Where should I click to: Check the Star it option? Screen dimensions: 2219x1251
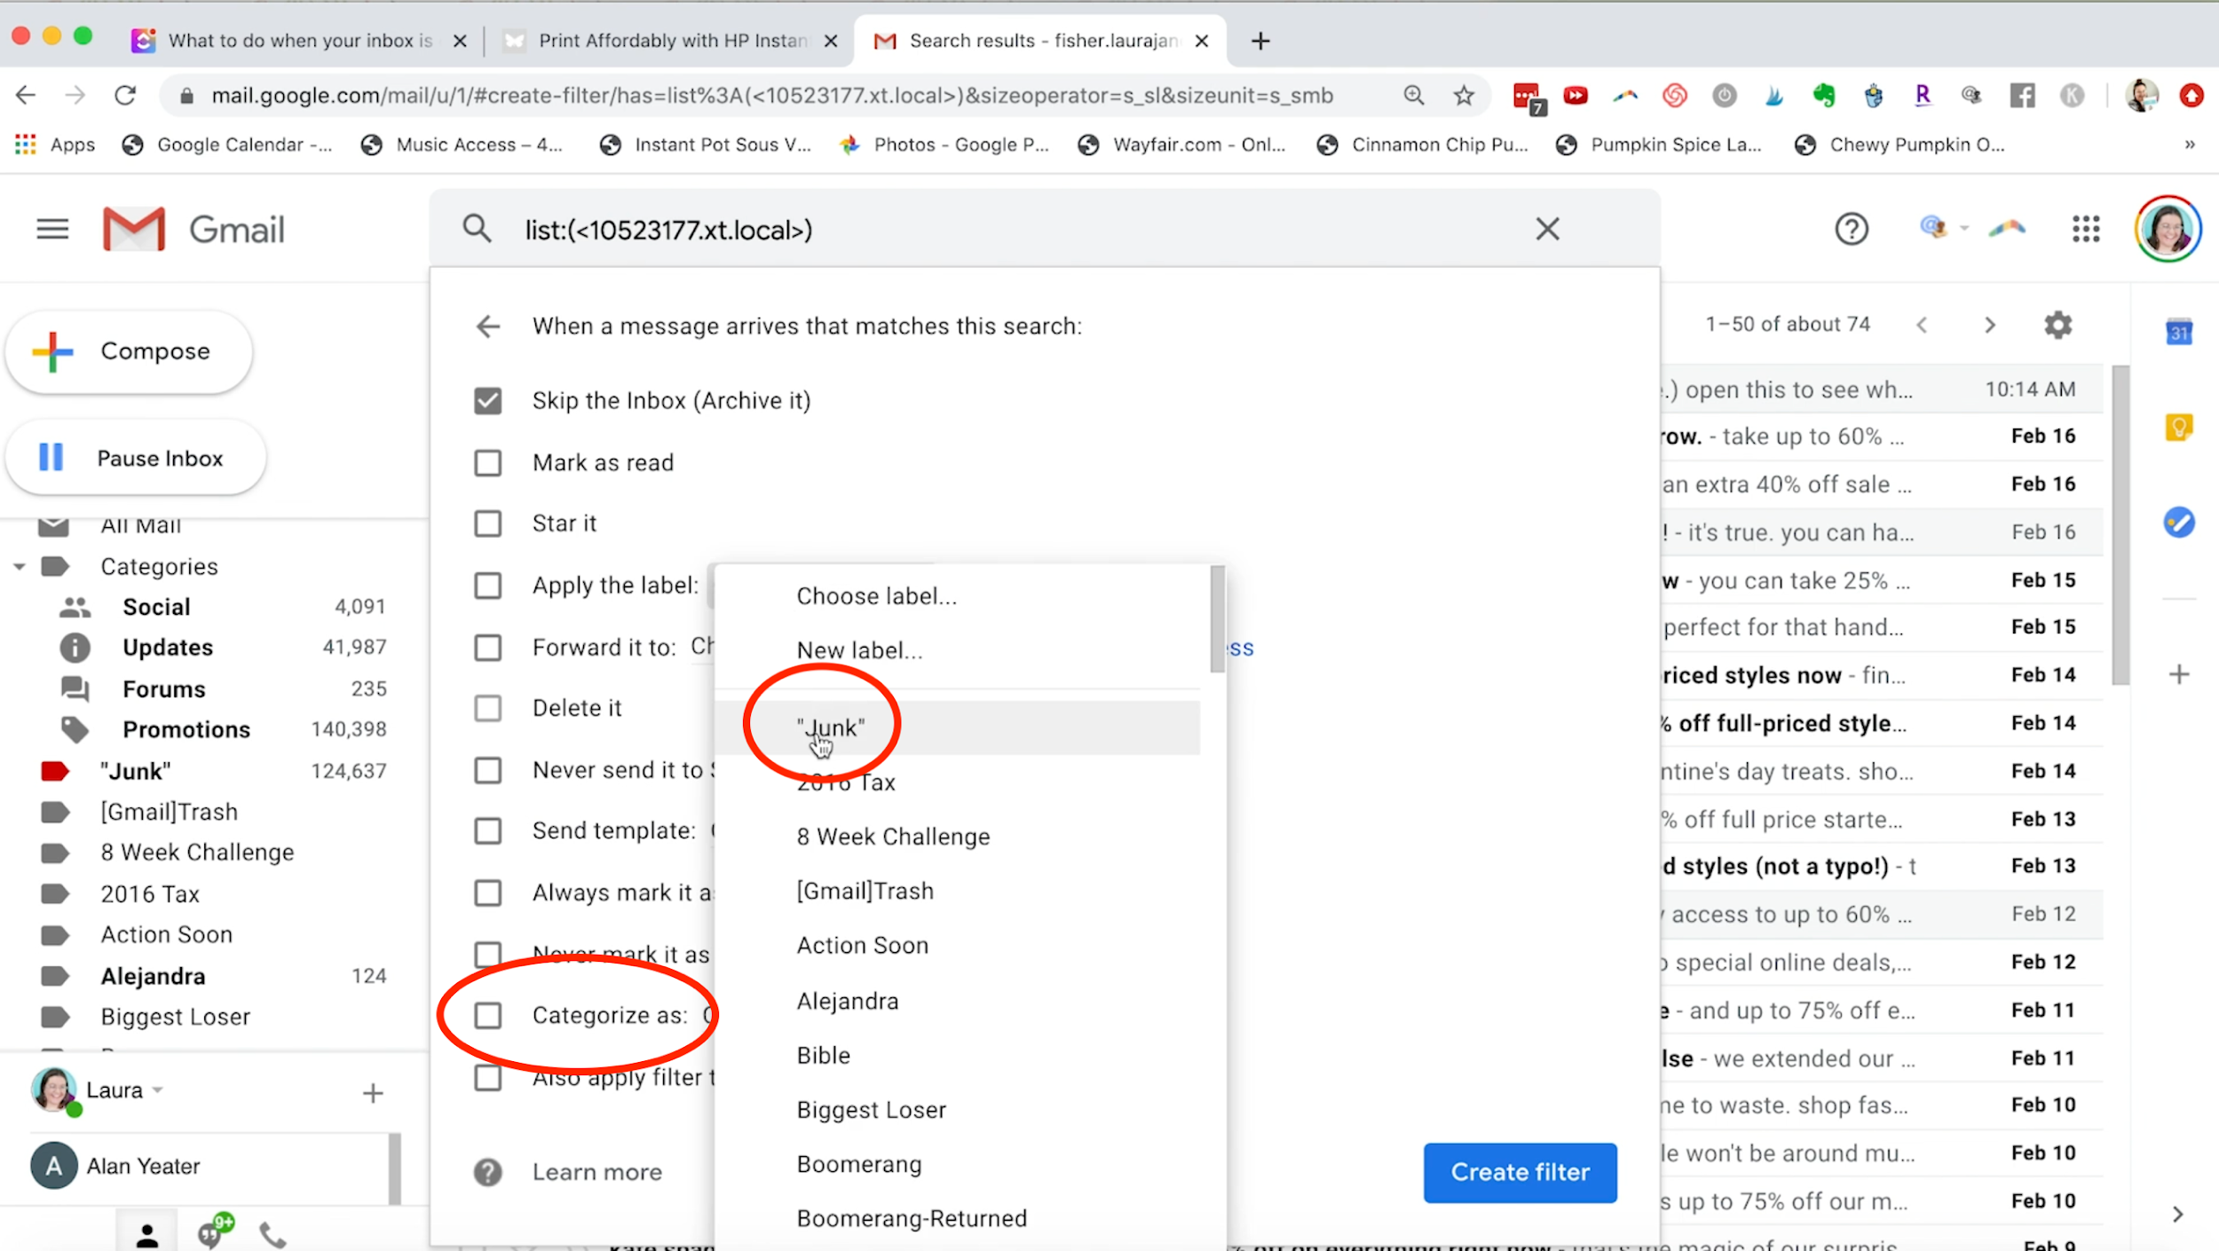(x=488, y=523)
